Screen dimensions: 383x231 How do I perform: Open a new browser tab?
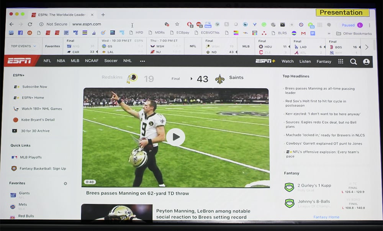[103, 15]
